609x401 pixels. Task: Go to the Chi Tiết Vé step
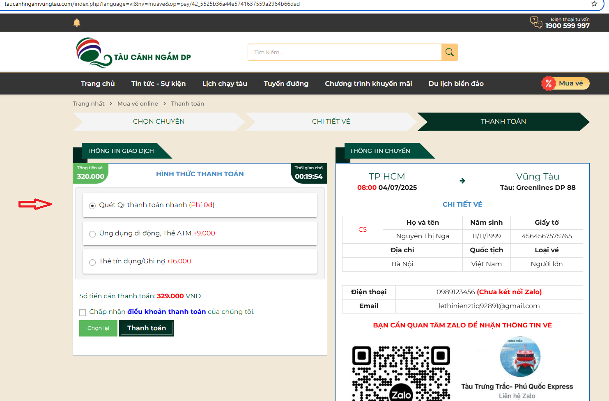tap(331, 121)
